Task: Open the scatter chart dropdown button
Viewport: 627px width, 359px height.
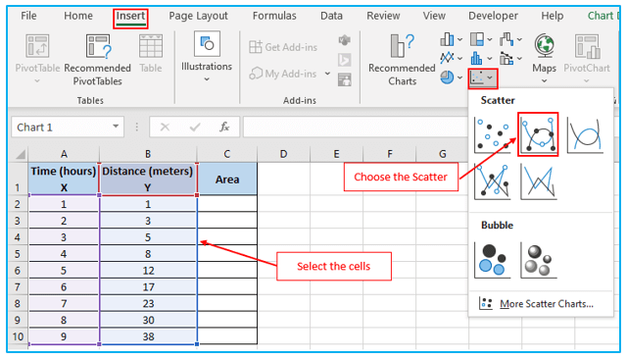Action: (483, 78)
